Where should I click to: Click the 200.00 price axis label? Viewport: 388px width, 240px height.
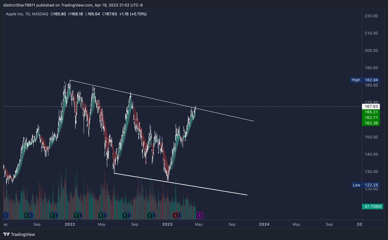[371, 50]
